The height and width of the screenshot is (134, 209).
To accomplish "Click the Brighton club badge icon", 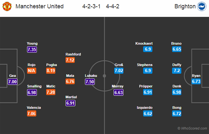I will [x=202, y=6].
